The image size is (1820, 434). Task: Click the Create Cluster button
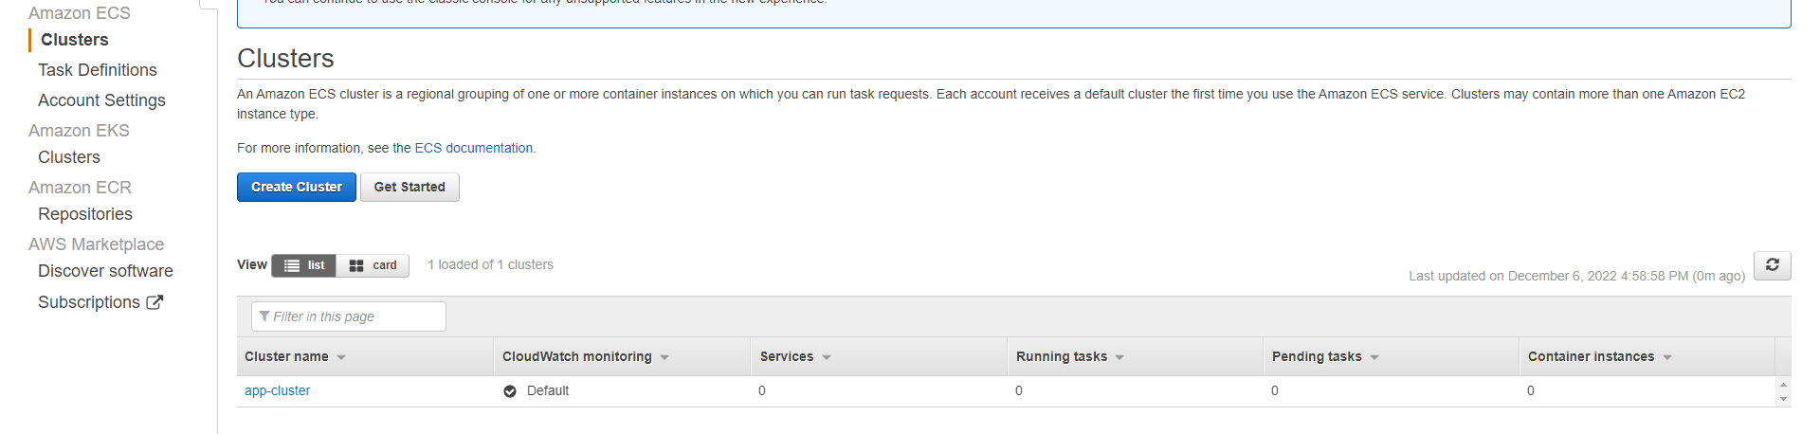tap(297, 187)
